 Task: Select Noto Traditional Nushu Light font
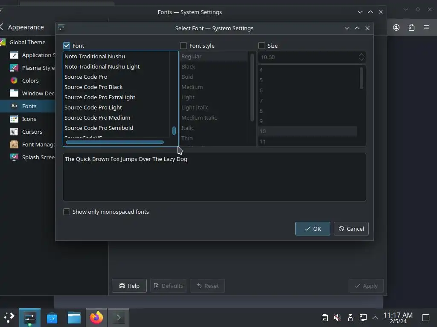point(117,67)
